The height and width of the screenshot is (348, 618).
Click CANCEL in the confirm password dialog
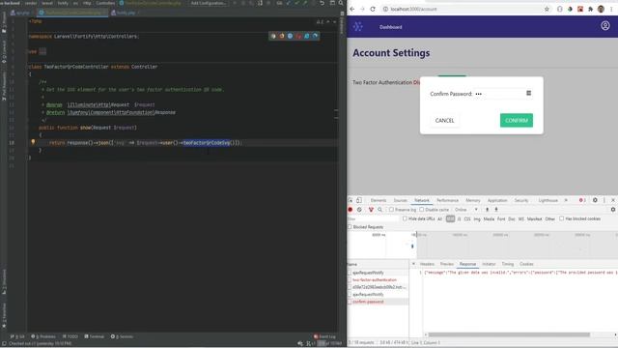(x=444, y=120)
